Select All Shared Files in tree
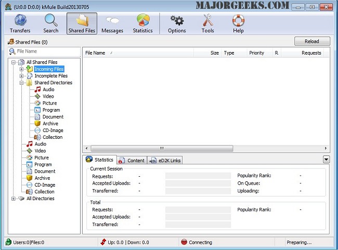Image resolution: width=338 pixels, height=250 pixels. tap(42, 62)
